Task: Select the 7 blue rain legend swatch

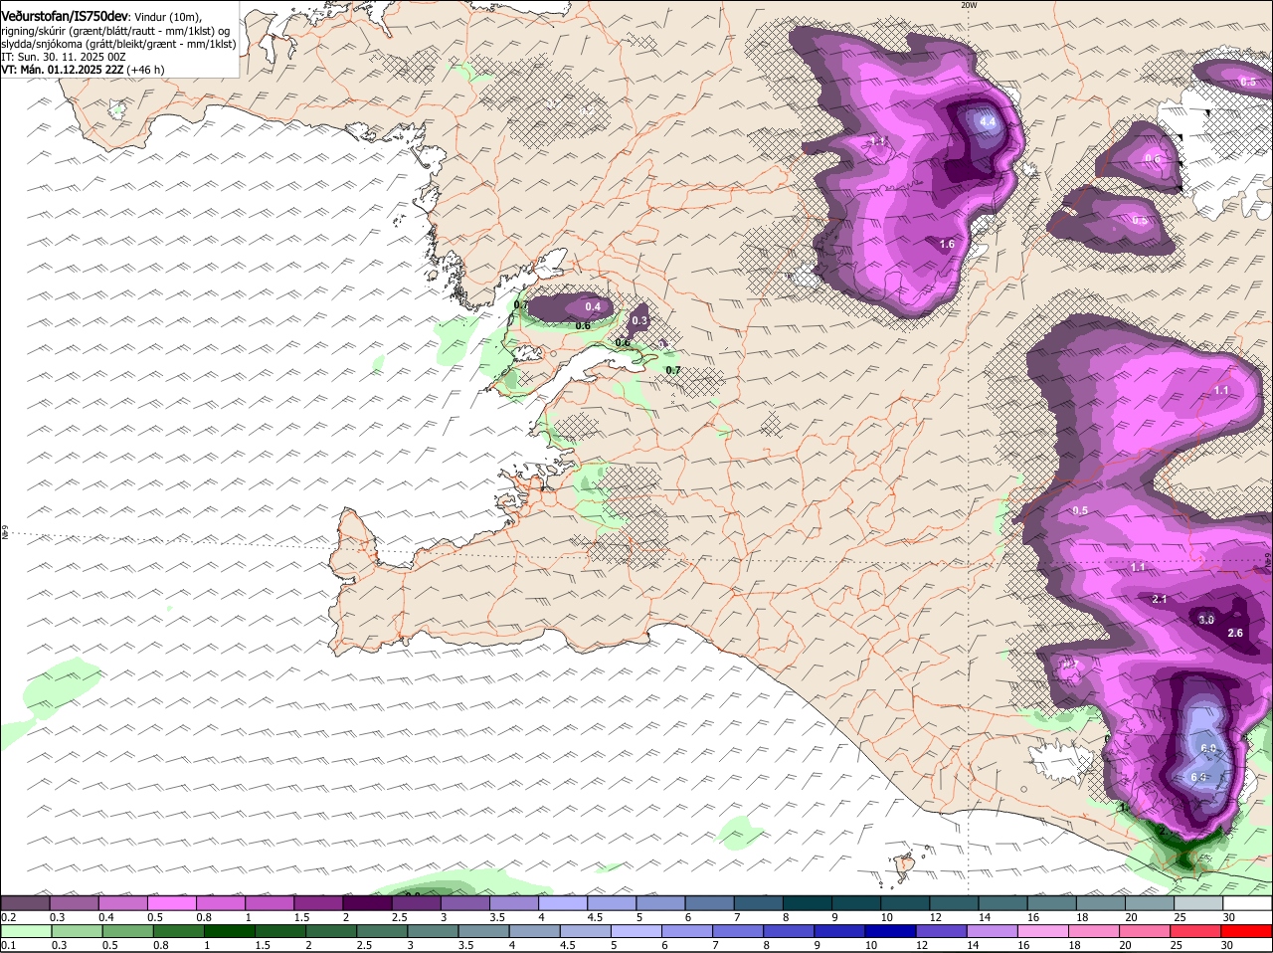Action: [738, 932]
